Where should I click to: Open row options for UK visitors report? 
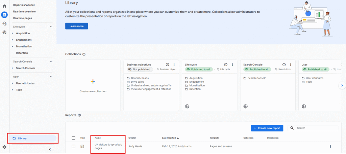pyautogui.click(x=330, y=147)
